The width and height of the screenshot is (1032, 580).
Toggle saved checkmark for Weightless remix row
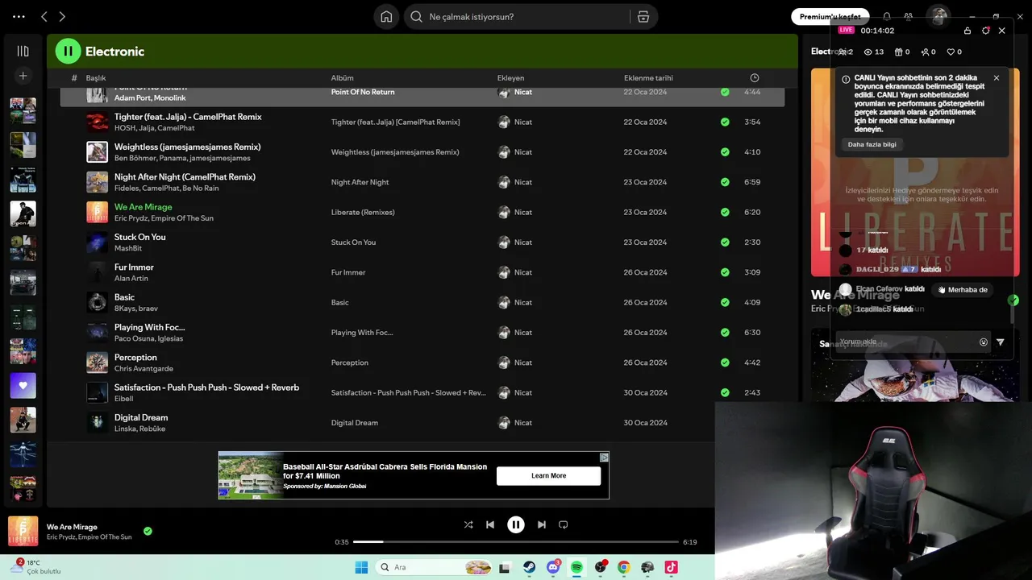pos(725,152)
